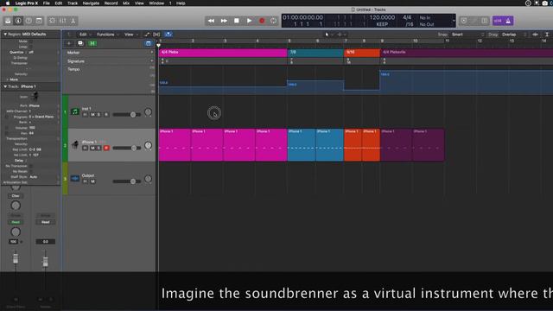Open the Mix menu
The image size is (553, 311).
coord(126,3)
